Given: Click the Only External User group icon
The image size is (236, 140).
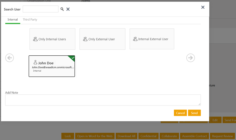Looking at the screenshot, I should 85,39.
